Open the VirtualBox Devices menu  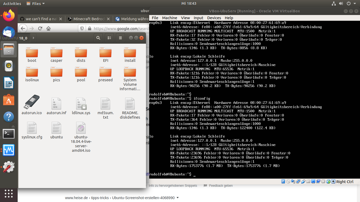click(x=214, y=18)
